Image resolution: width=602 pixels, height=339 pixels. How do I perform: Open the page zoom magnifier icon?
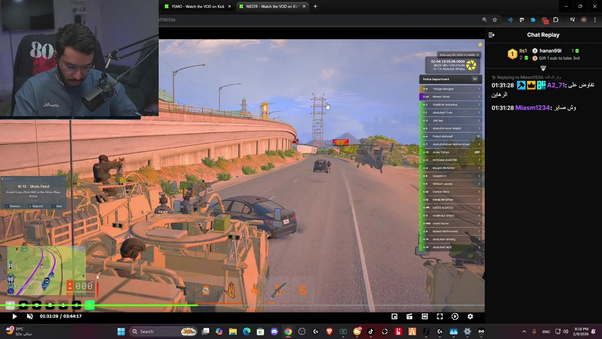484,20
